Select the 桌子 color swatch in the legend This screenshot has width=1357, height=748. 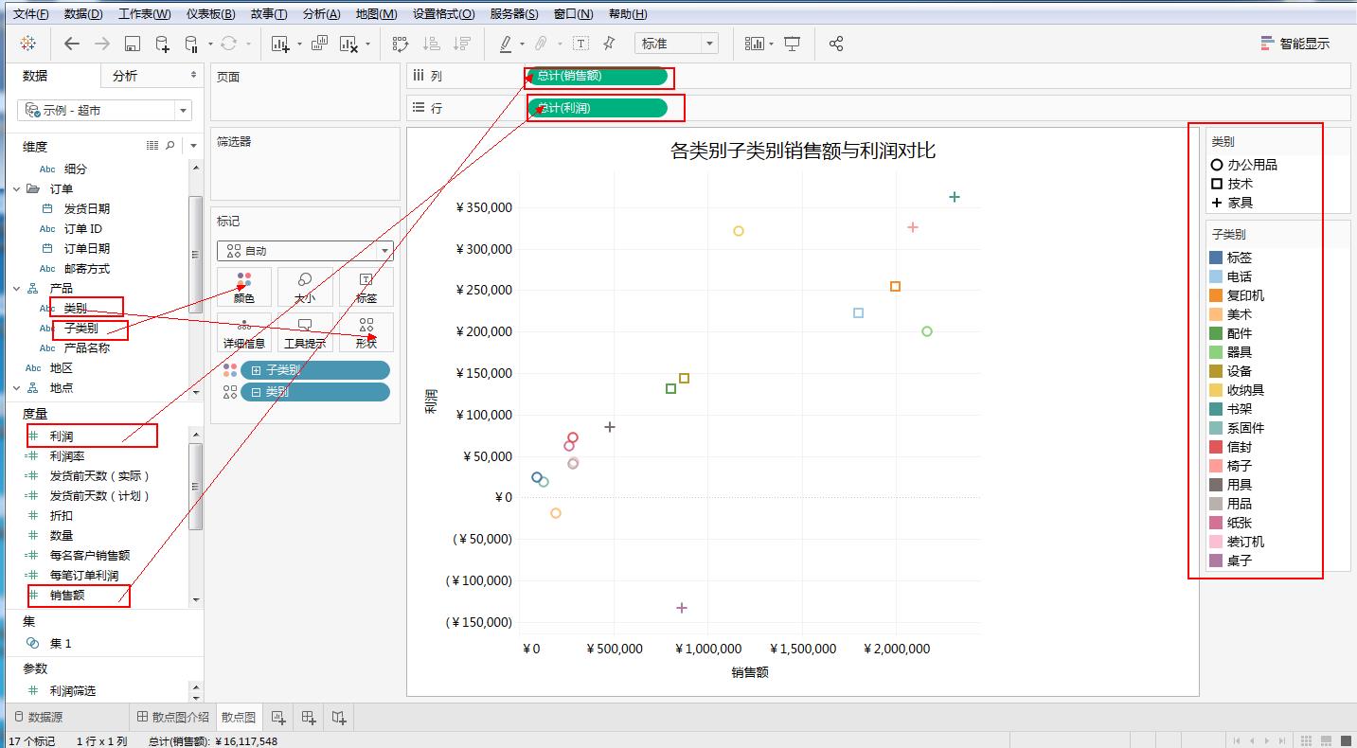[x=1216, y=561]
